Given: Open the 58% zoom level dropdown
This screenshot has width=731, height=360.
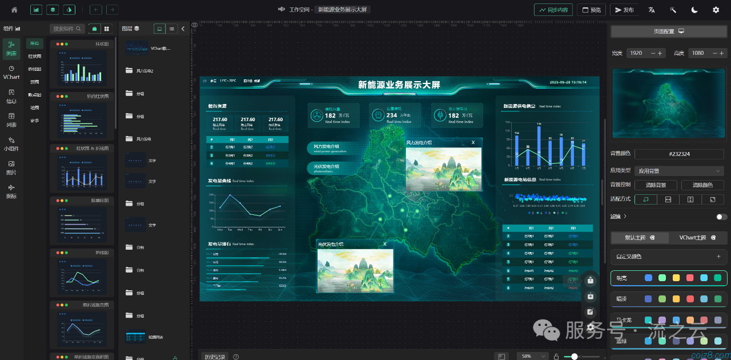Looking at the screenshot, I should click(x=532, y=356).
